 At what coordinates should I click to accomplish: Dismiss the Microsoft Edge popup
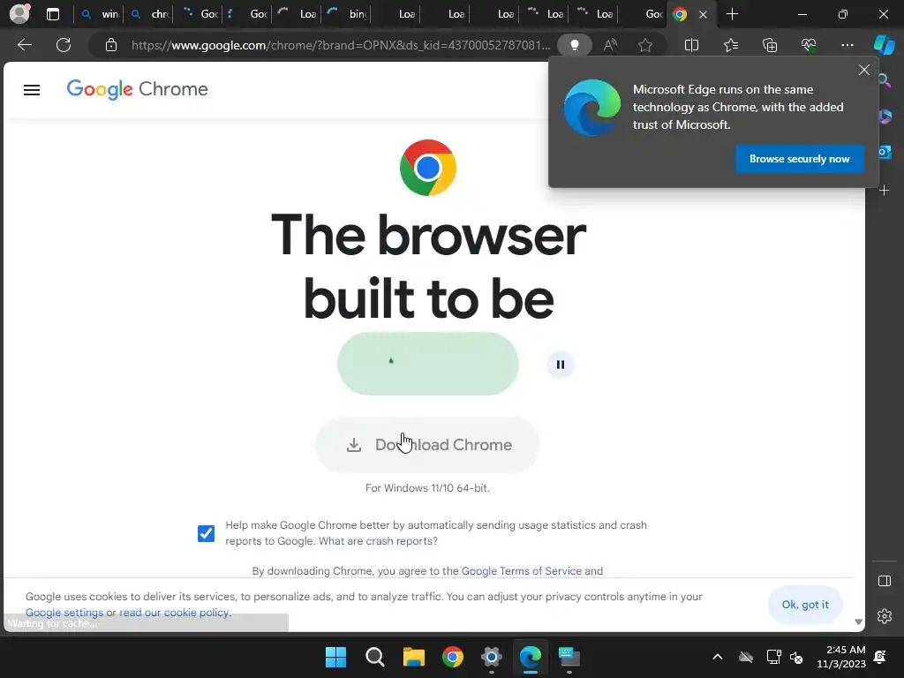point(863,70)
